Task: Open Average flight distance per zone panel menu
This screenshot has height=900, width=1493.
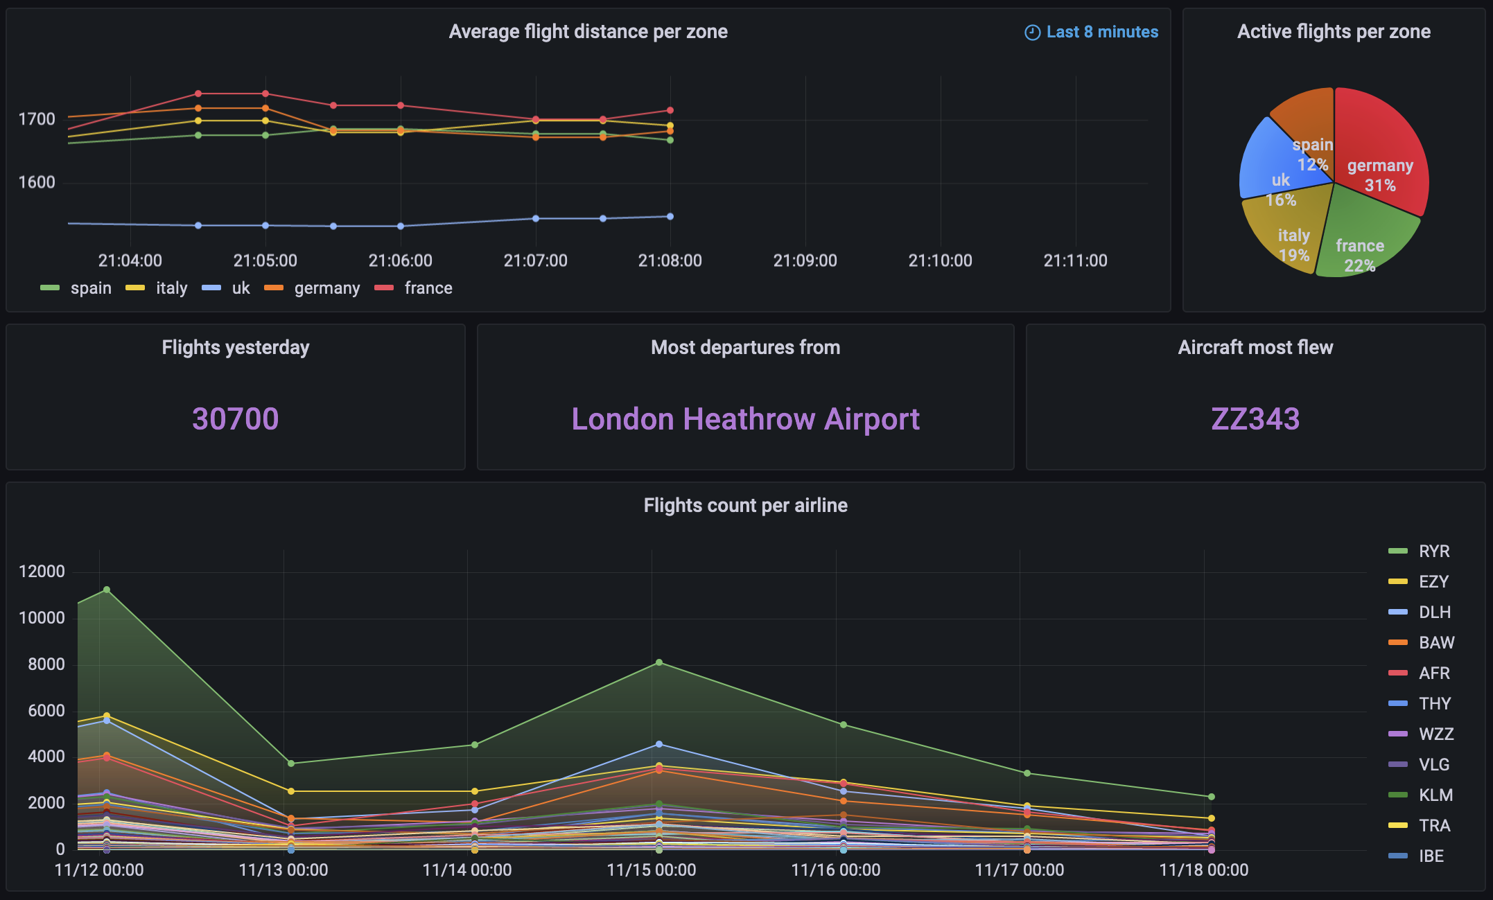Action: click(x=588, y=32)
